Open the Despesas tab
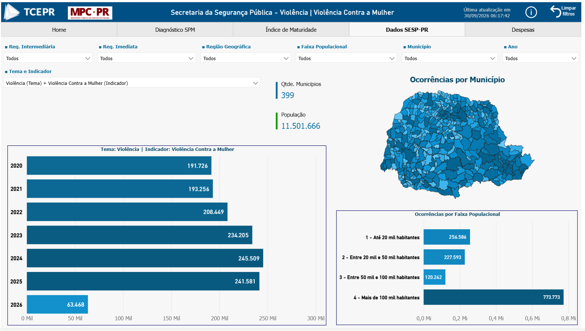Screen dimensions: 585x331 pos(523,30)
